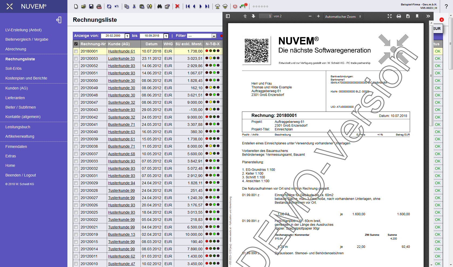The width and height of the screenshot is (453, 267).
Task: Click the cloud download icon
Action: [225, 6]
